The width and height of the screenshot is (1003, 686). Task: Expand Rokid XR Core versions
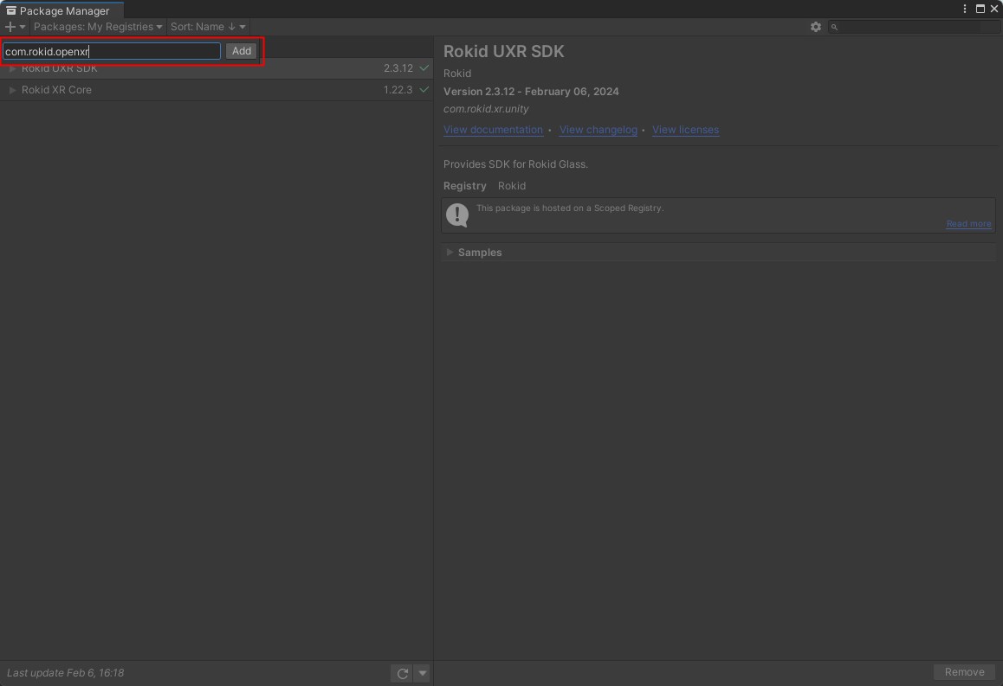[12, 90]
